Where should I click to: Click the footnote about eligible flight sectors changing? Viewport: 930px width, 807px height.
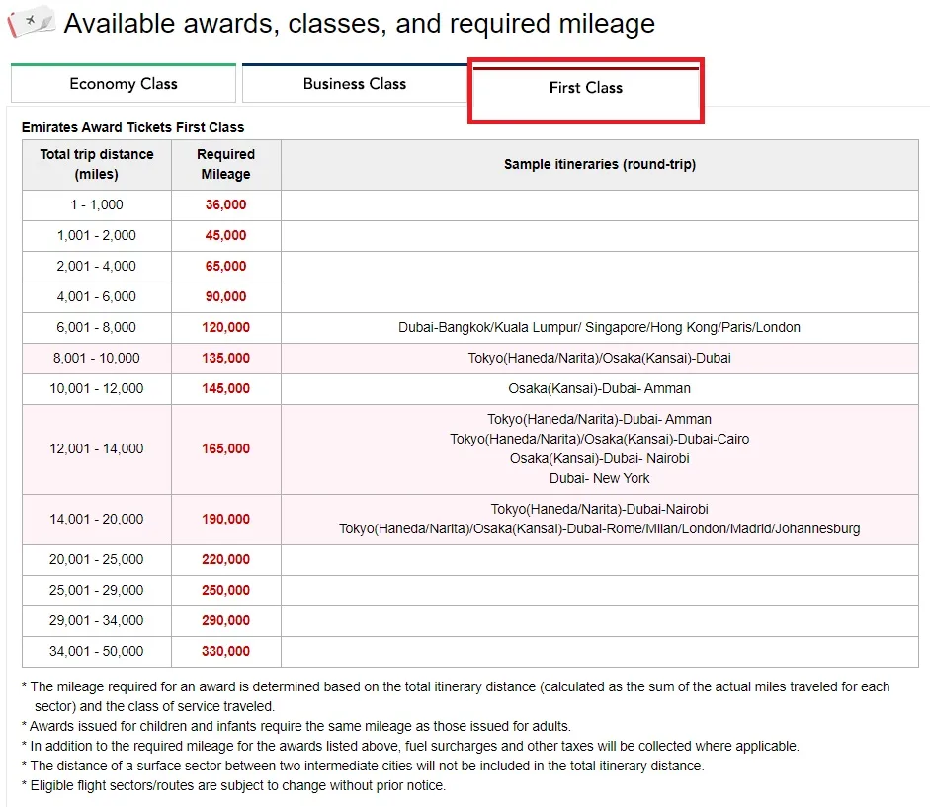point(233,785)
